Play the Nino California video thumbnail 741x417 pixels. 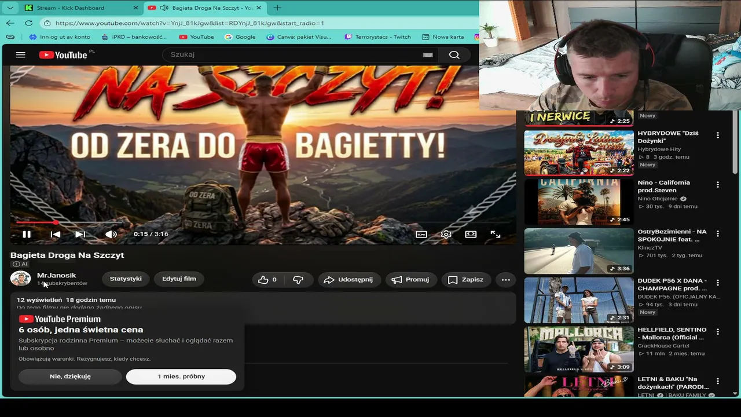579,202
